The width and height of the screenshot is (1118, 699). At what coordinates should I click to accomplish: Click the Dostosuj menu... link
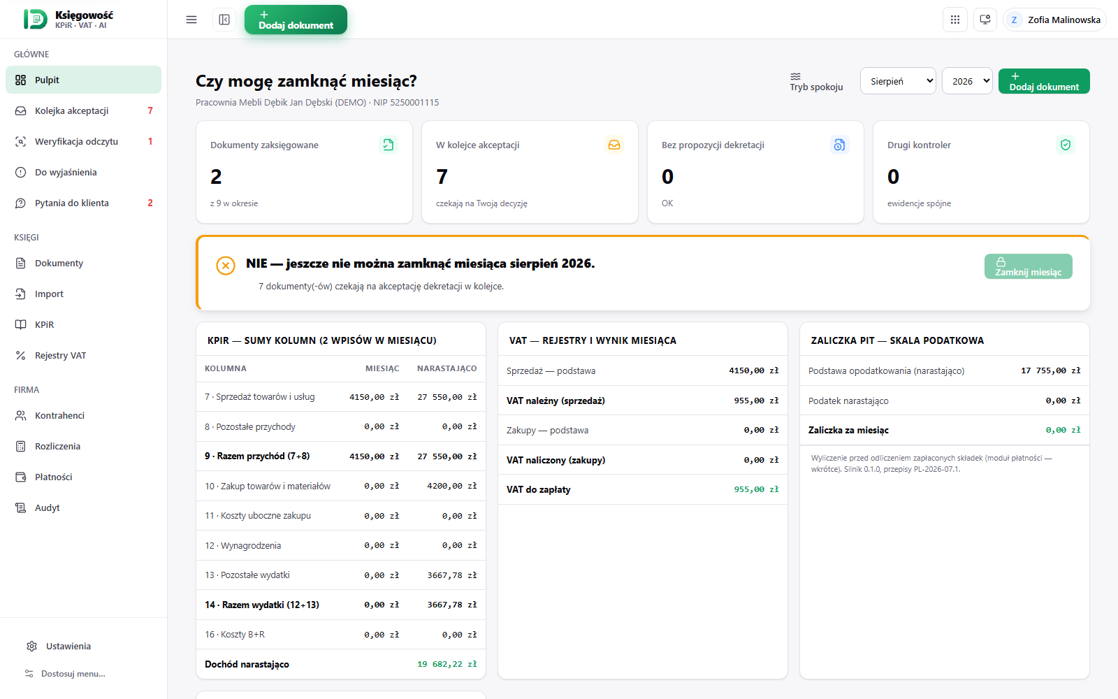[x=73, y=674]
